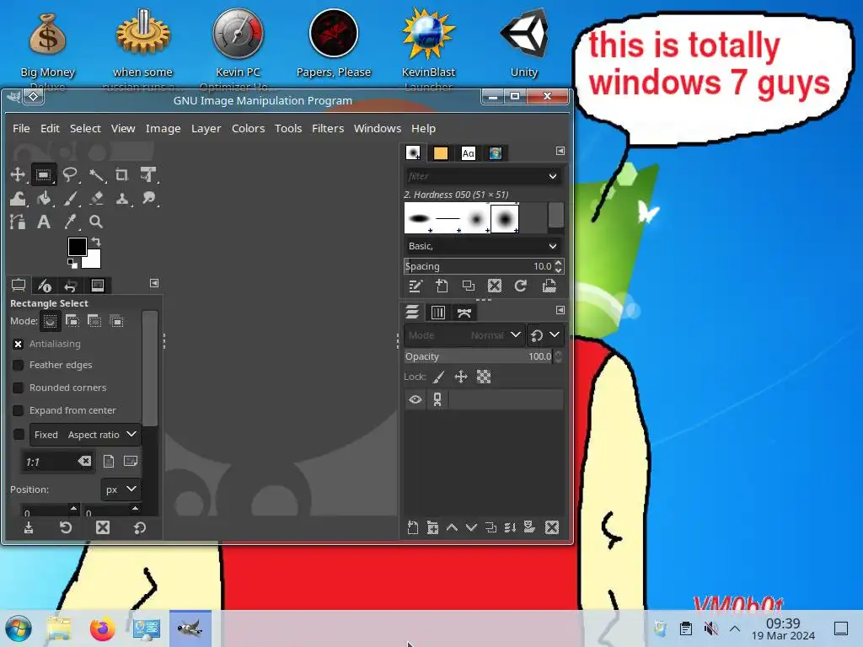Viewport: 863px width, 647px height.
Task: Choose Replace current selection mode
Action: 50,321
